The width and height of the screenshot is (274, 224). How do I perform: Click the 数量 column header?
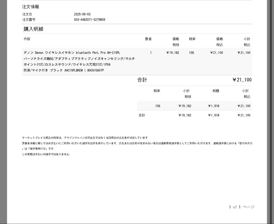point(148,39)
